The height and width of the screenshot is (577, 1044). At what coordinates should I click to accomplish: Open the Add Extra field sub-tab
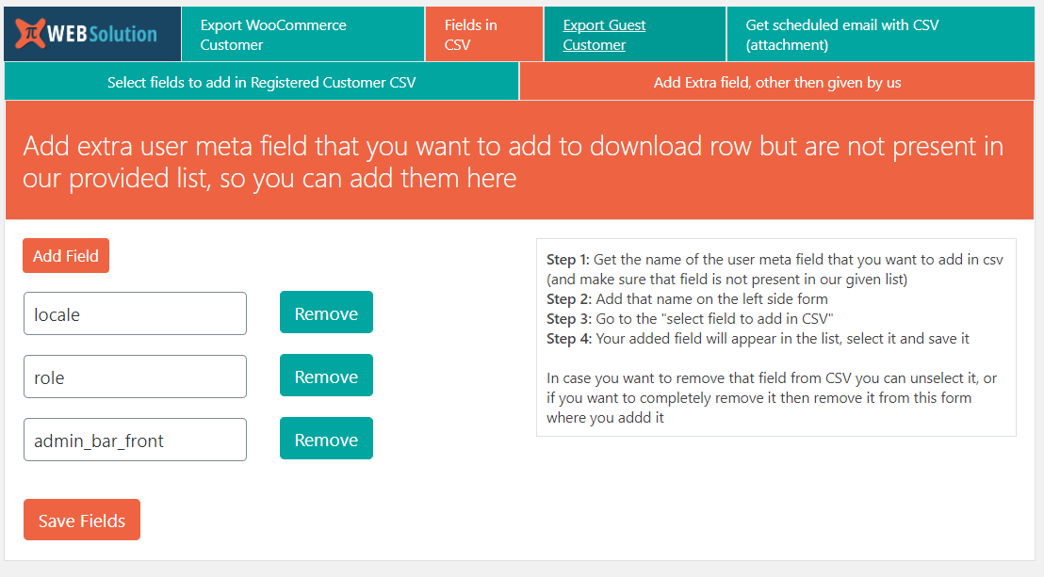coord(776,82)
